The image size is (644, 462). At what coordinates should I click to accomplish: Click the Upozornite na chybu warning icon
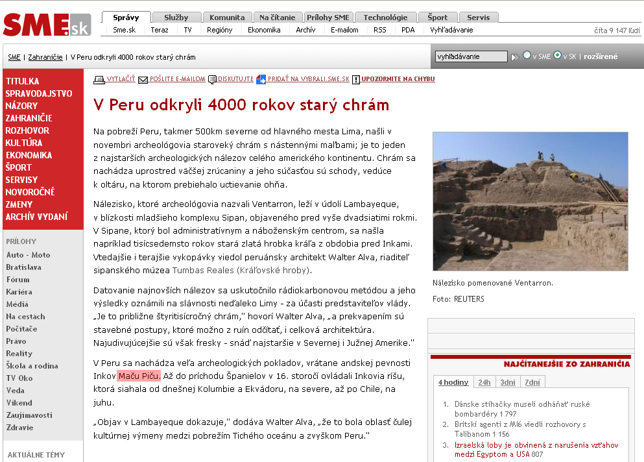click(356, 80)
